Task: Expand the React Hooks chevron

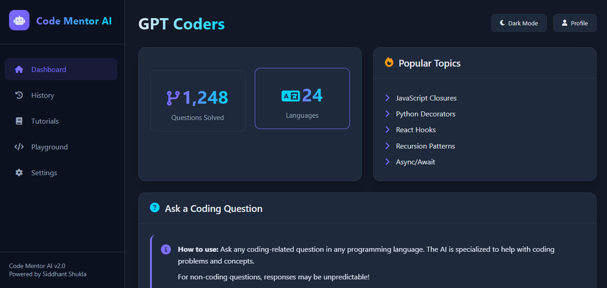Action: [x=388, y=130]
